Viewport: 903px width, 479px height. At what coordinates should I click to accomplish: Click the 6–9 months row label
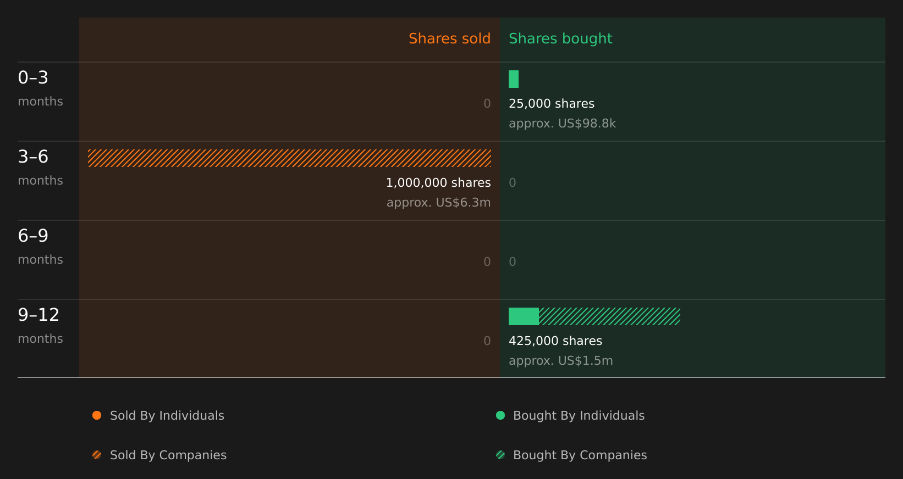pyautogui.click(x=40, y=247)
